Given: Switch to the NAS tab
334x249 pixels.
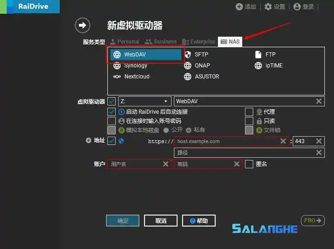Looking at the screenshot, I should click(x=230, y=41).
